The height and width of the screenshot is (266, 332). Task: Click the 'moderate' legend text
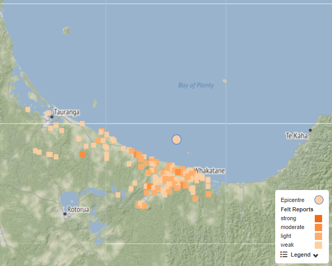click(292, 227)
